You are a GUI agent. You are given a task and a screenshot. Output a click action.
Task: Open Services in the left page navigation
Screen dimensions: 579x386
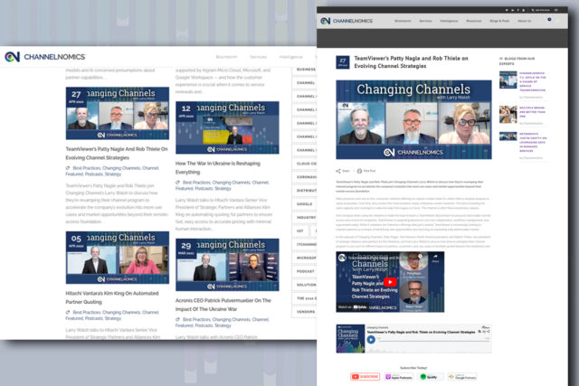tap(258, 57)
